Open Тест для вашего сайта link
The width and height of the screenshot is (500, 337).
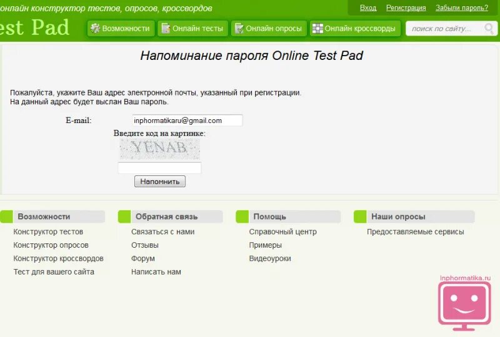54,271
